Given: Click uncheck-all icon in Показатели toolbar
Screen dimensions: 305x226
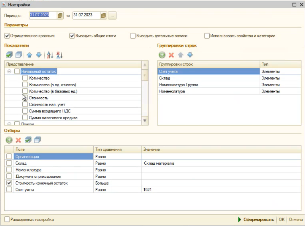Looking at the screenshot, I should coord(18,55).
